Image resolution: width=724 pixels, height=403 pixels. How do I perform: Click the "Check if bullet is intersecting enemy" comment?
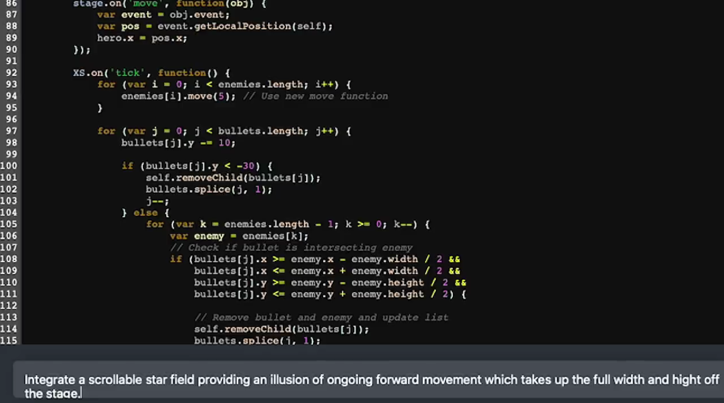coord(291,248)
